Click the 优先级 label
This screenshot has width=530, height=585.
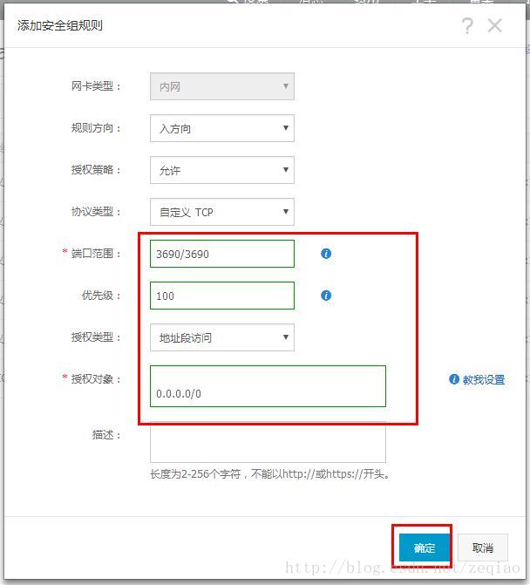(x=101, y=296)
